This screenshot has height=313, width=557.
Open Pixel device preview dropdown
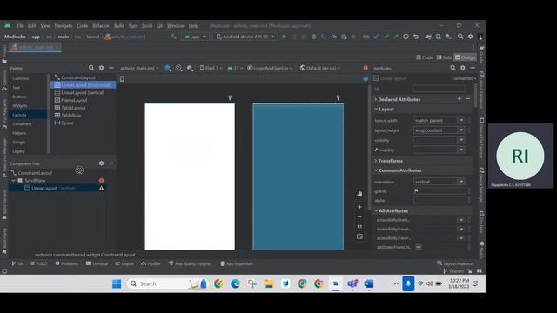pos(211,68)
